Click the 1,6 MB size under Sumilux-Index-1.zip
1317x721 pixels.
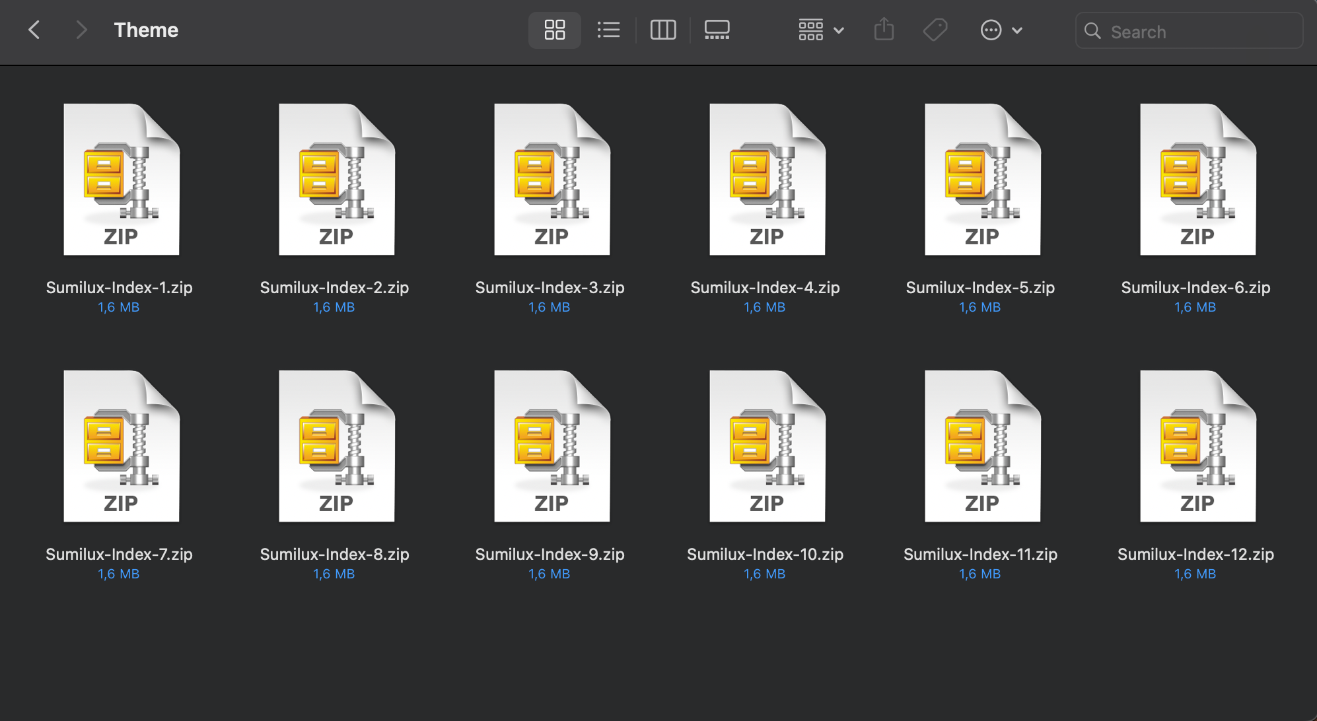coord(119,308)
